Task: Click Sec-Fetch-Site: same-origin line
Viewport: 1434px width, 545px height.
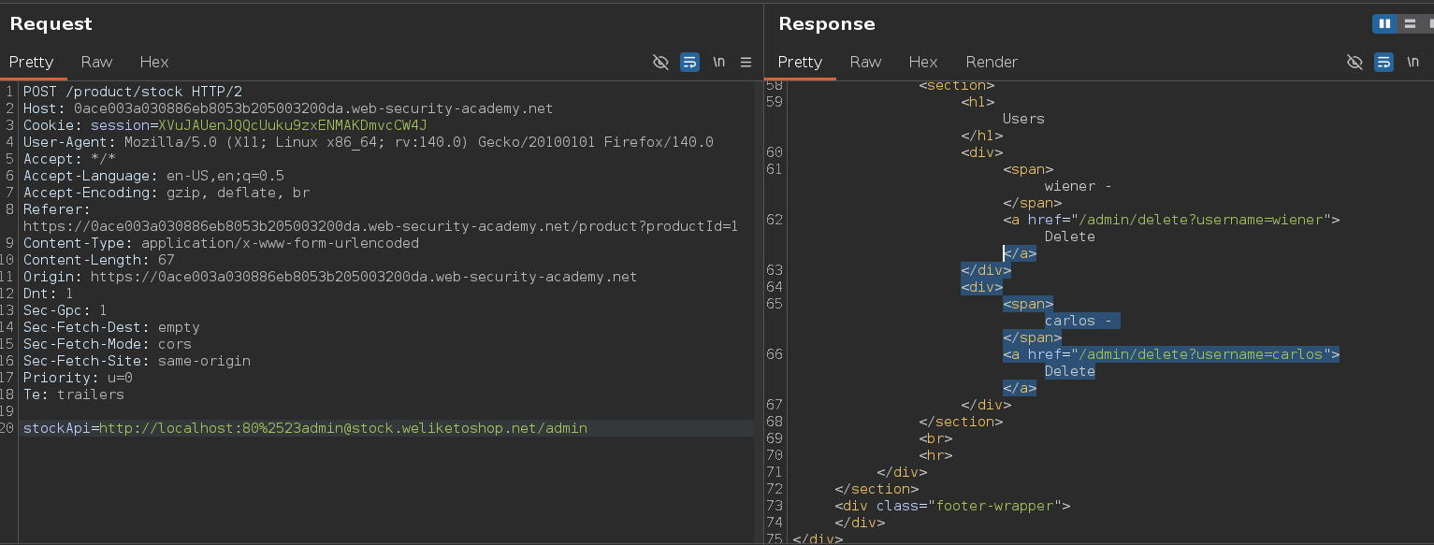Action: (137, 361)
